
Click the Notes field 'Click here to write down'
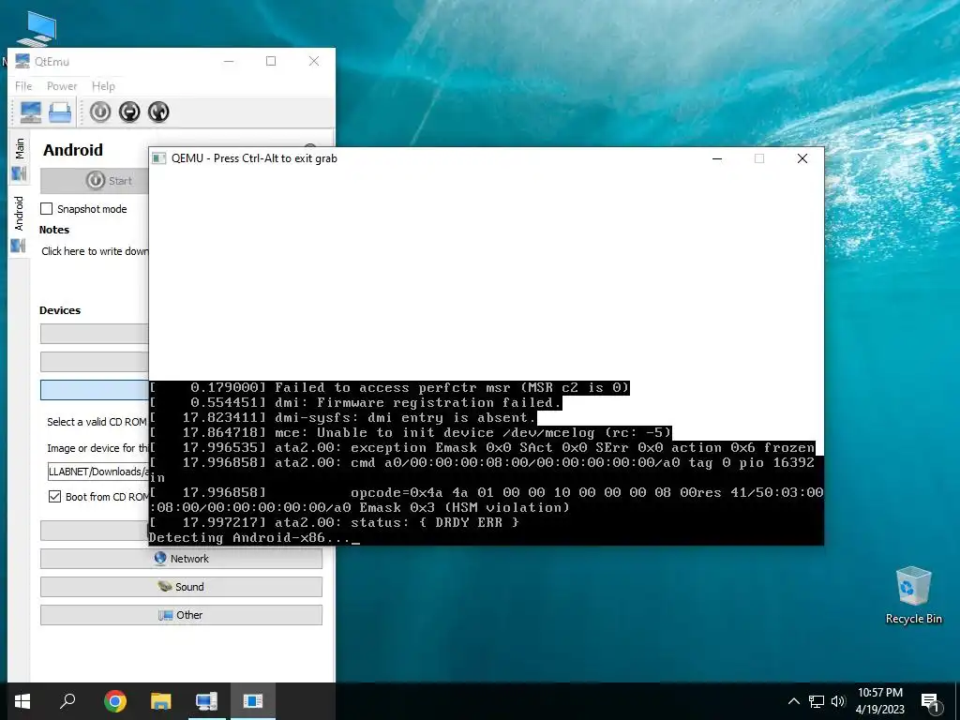tap(95, 251)
